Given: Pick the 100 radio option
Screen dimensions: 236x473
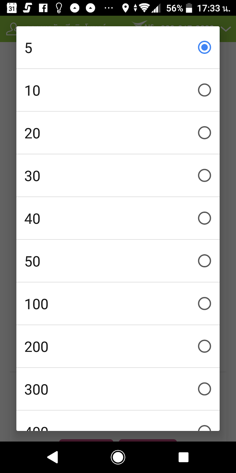Looking at the screenshot, I should (204, 304).
